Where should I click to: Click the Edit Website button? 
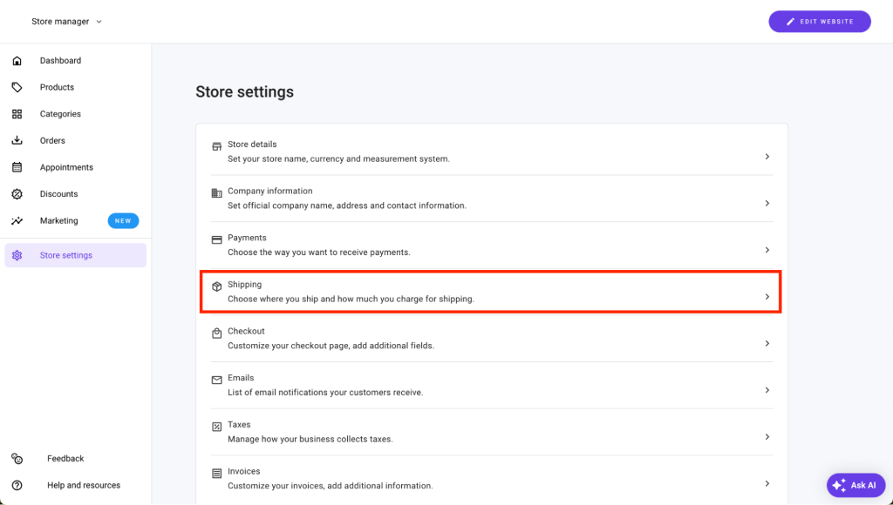819,21
